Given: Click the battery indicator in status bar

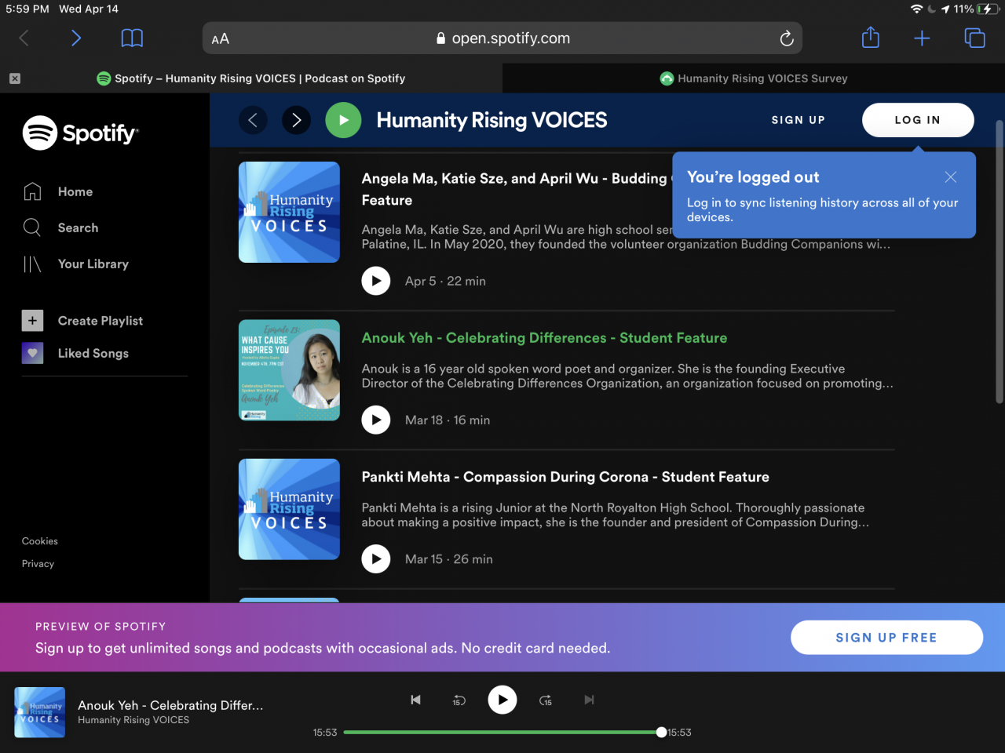Looking at the screenshot, I should 987,9.
